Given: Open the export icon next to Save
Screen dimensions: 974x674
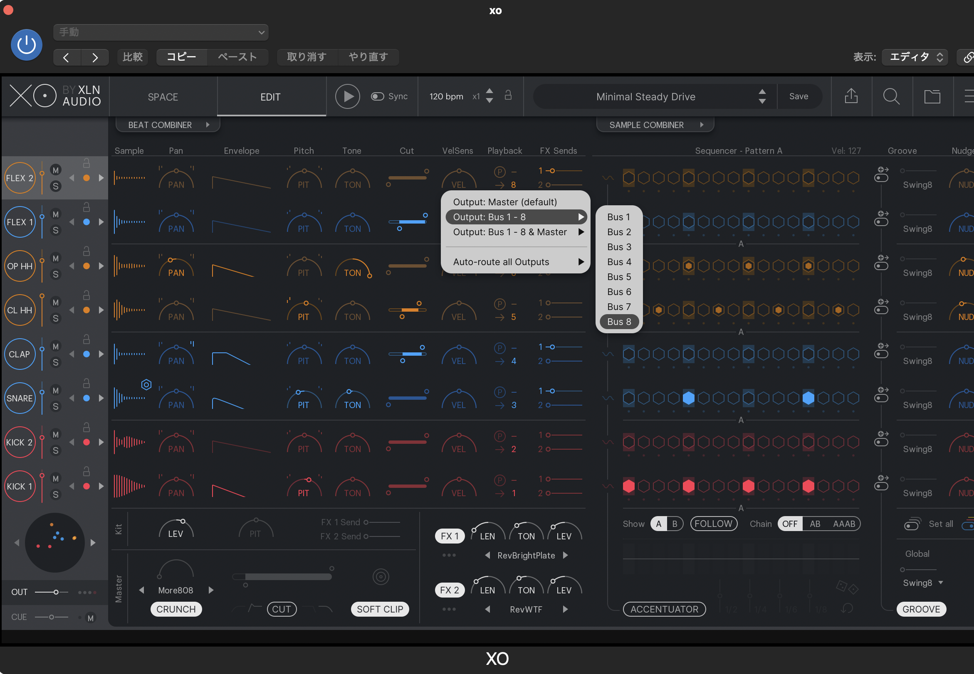Looking at the screenshot, I should click(851, 96).
